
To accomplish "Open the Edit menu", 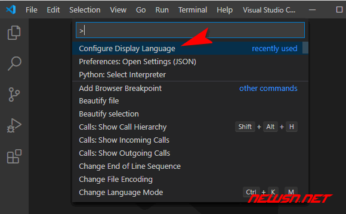I will (53, 10).
